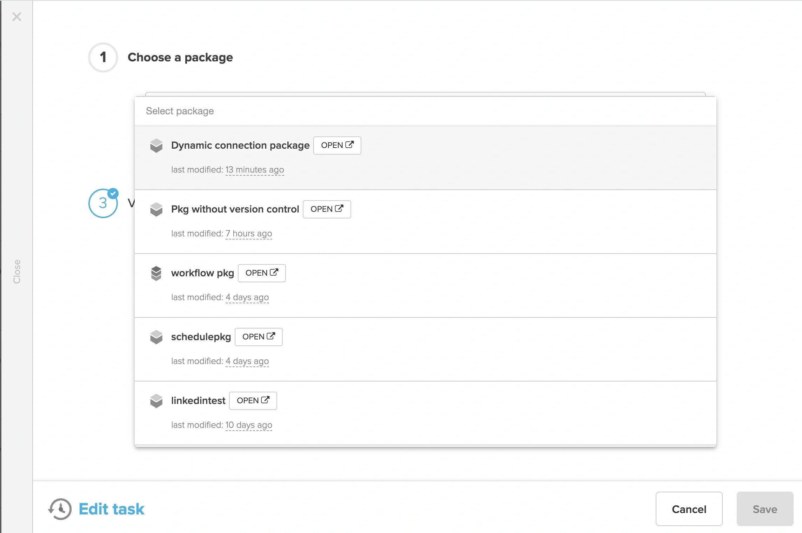Click the step 3 circle indicator
The height and width of the screenshot is (533, 802).
click(x=103, y=203)
